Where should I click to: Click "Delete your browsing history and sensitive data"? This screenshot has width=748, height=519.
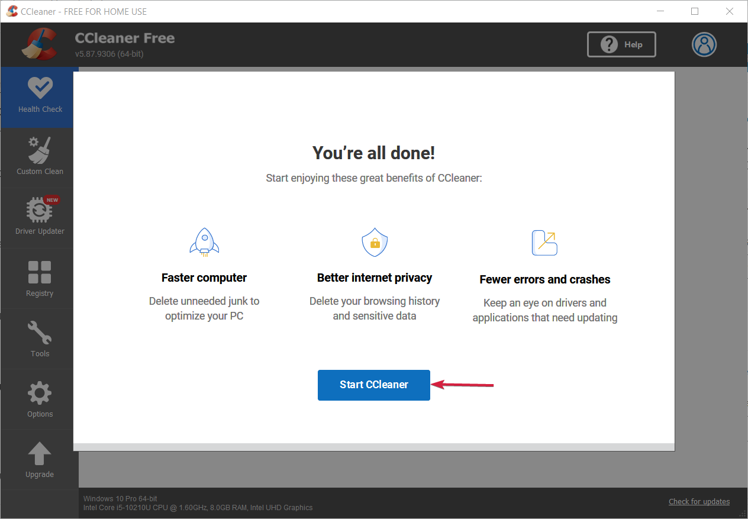point(375,308)
